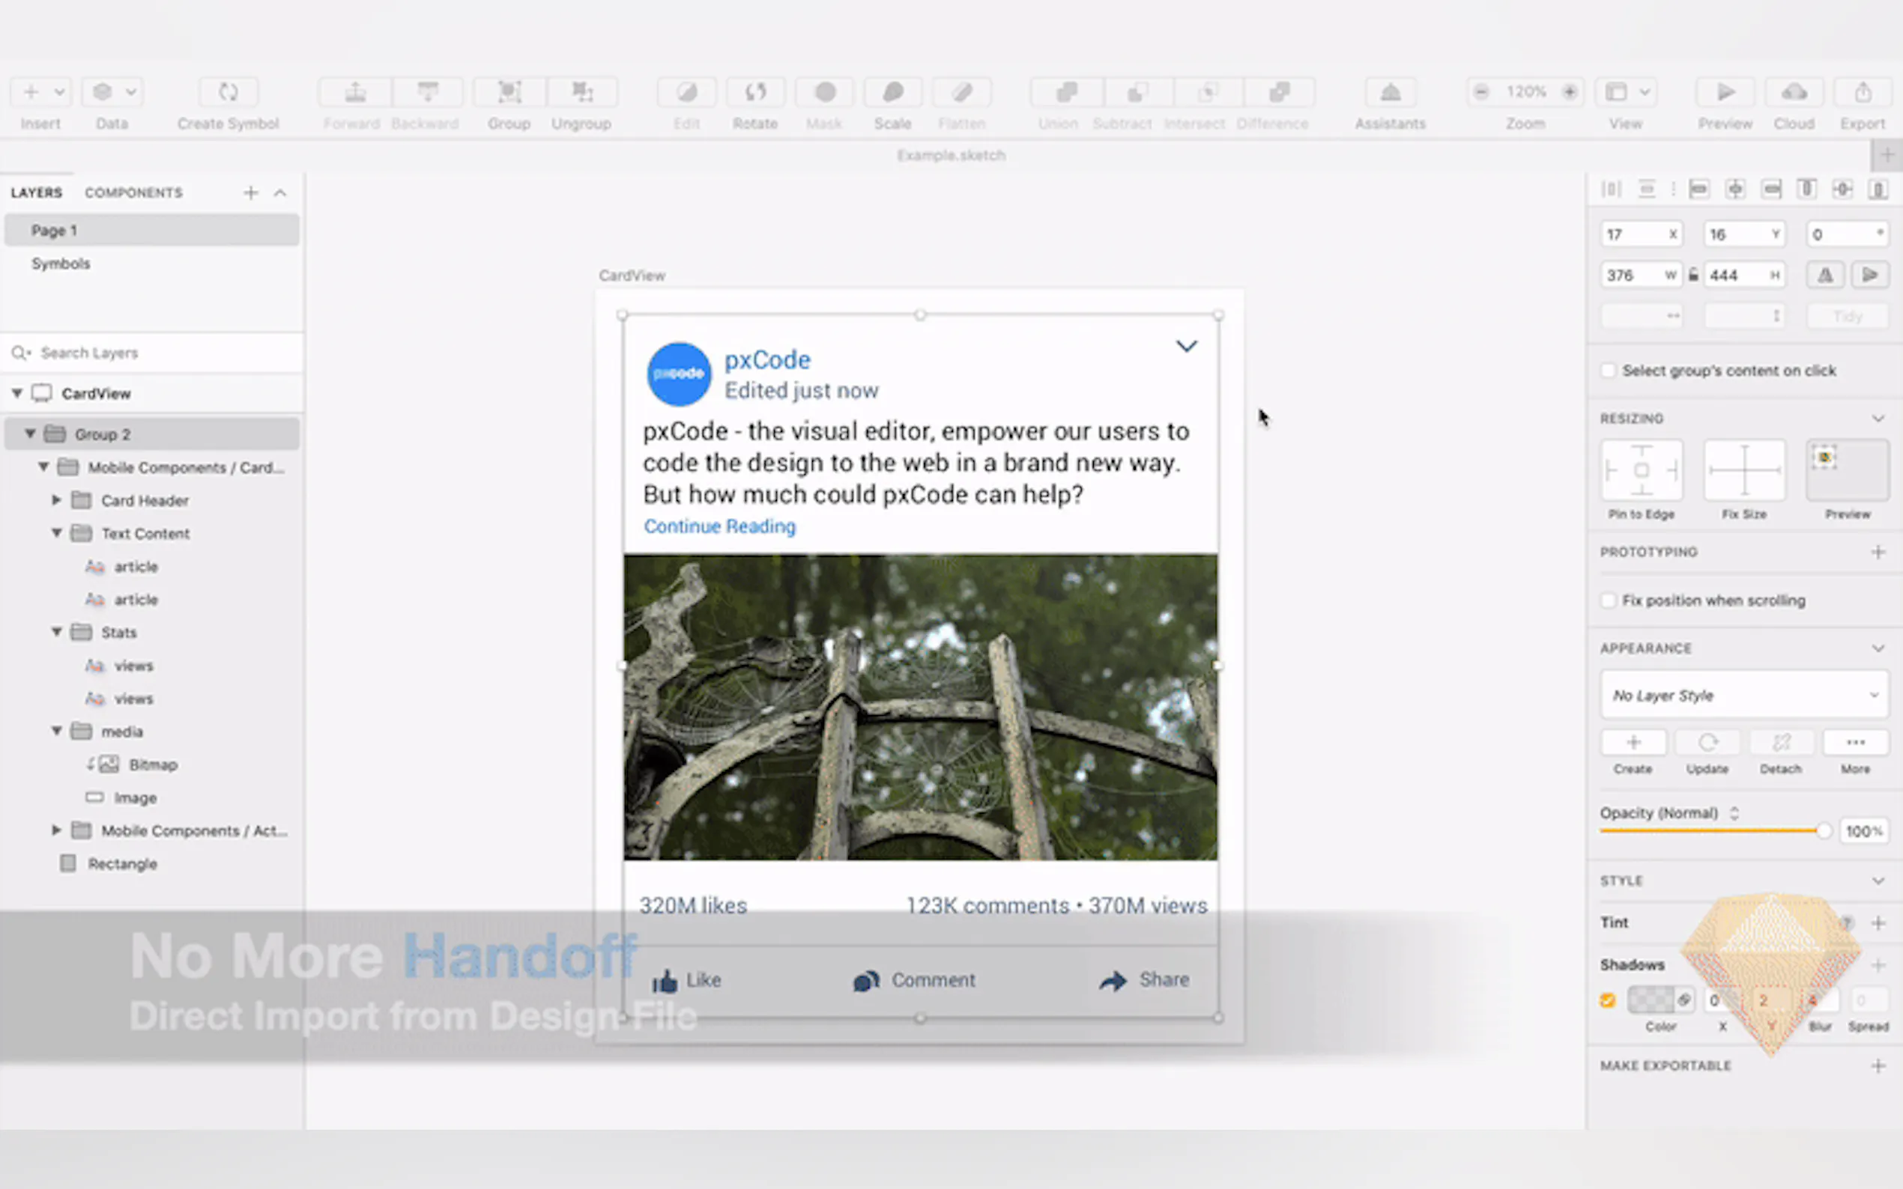Expand the Card Header layer group
This screenshot has width=1903, height=1189.
(x=57, y=500)
